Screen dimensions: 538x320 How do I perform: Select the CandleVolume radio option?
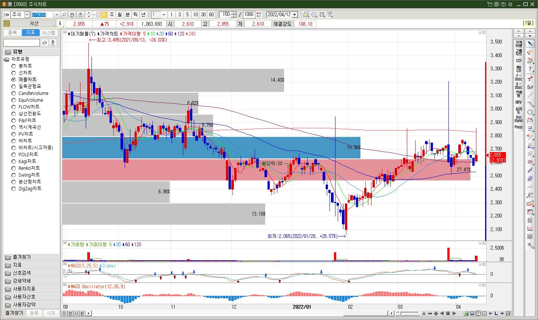pos(14,93)
